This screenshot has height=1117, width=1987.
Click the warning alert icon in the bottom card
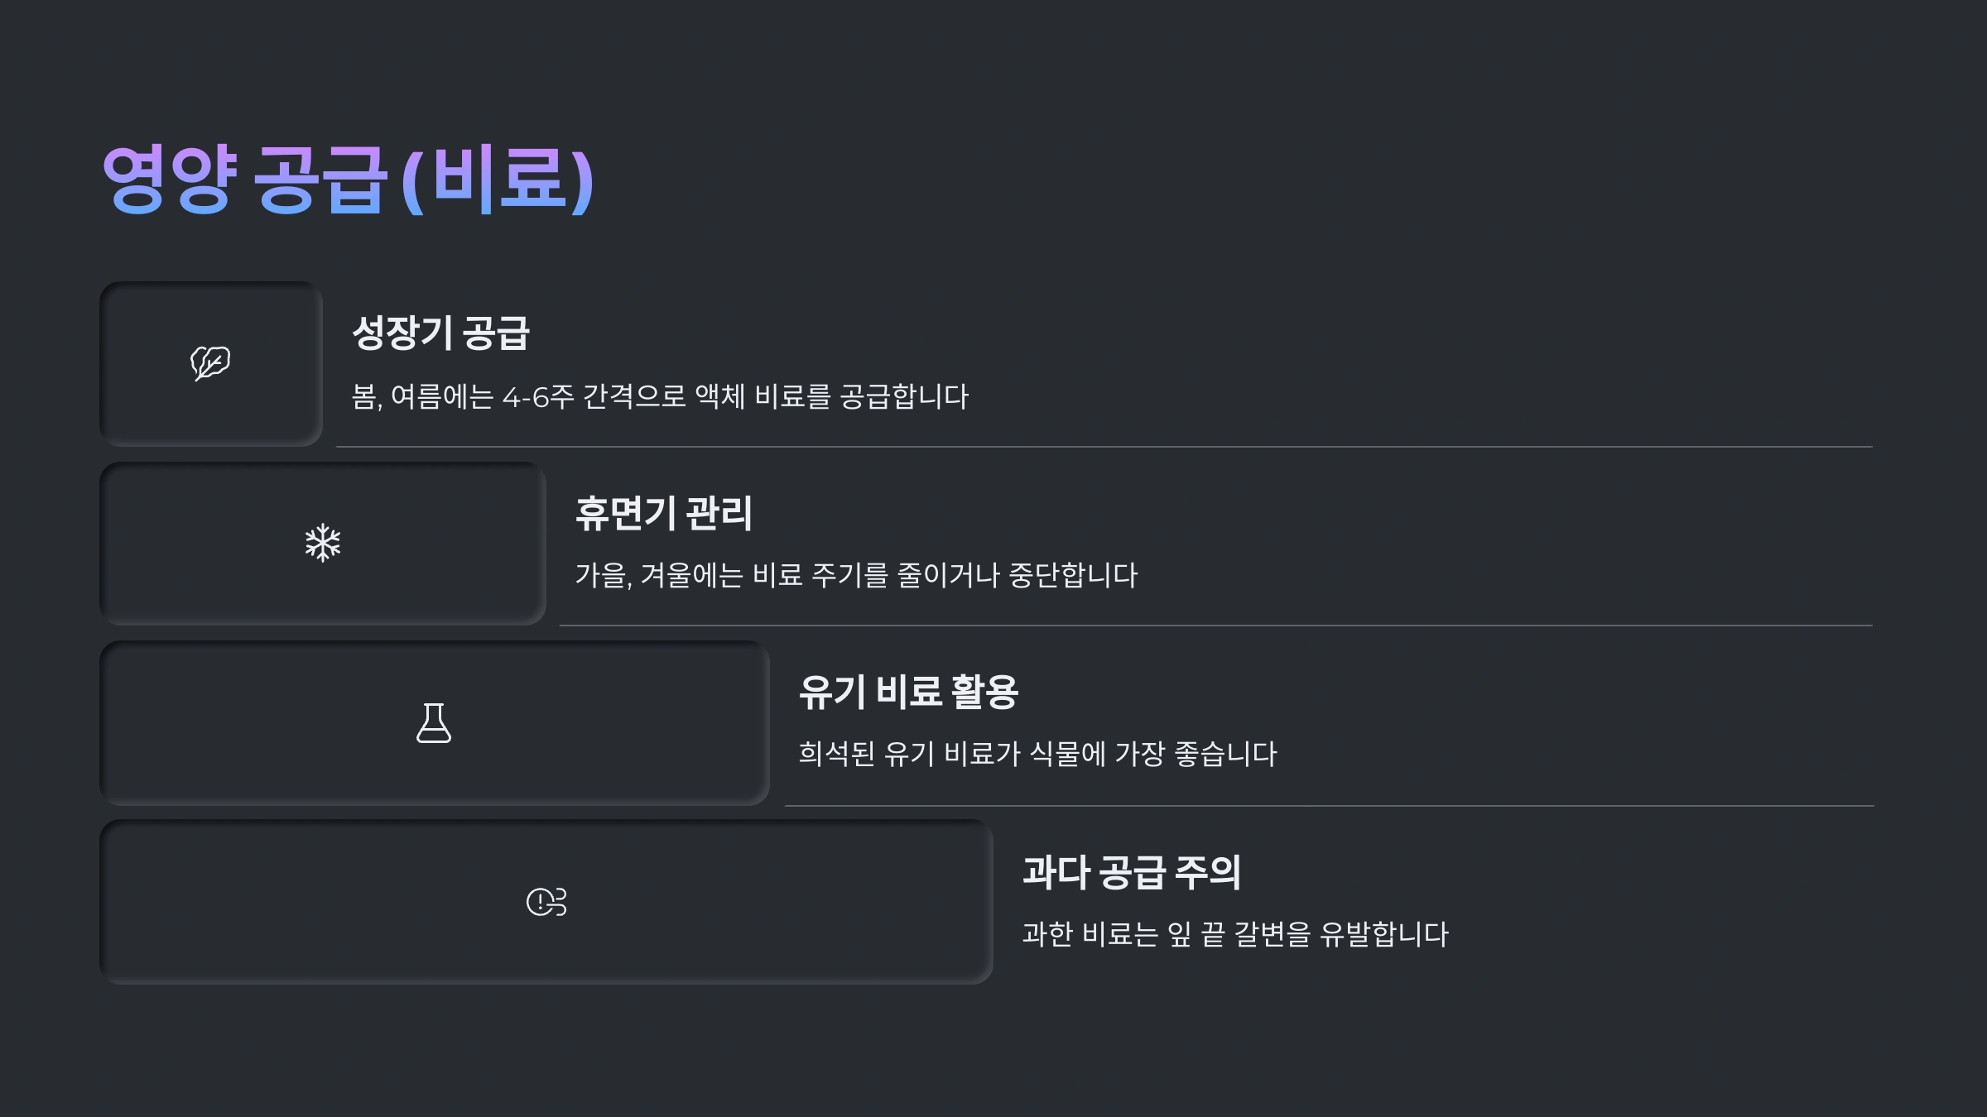coord(546,902)
